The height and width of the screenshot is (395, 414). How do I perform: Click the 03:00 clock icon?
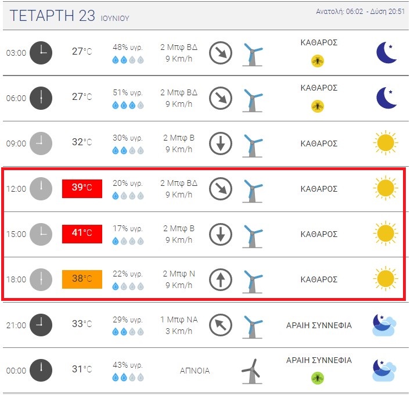pyautogui.click(x=41, y=53)
